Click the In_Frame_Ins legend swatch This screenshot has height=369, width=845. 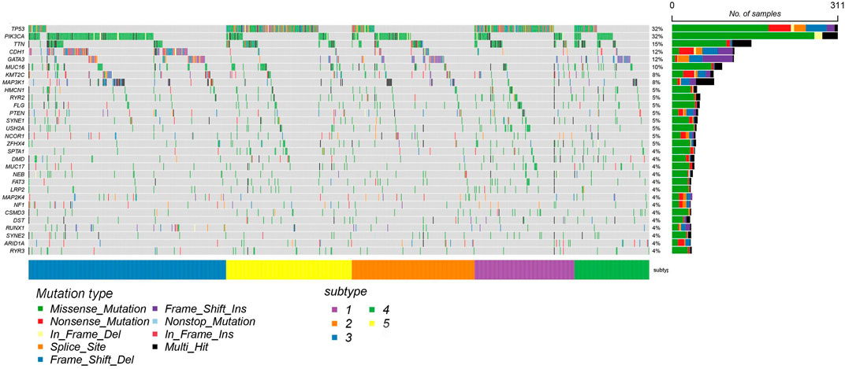click(156, 334)
